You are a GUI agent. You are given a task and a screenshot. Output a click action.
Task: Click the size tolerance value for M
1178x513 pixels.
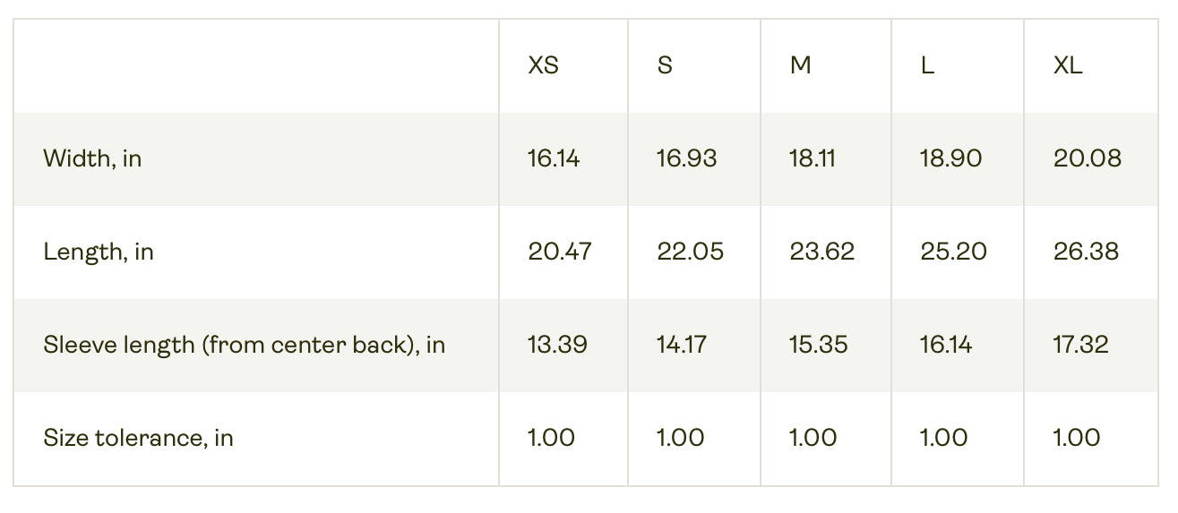click(x=813, y=439)
